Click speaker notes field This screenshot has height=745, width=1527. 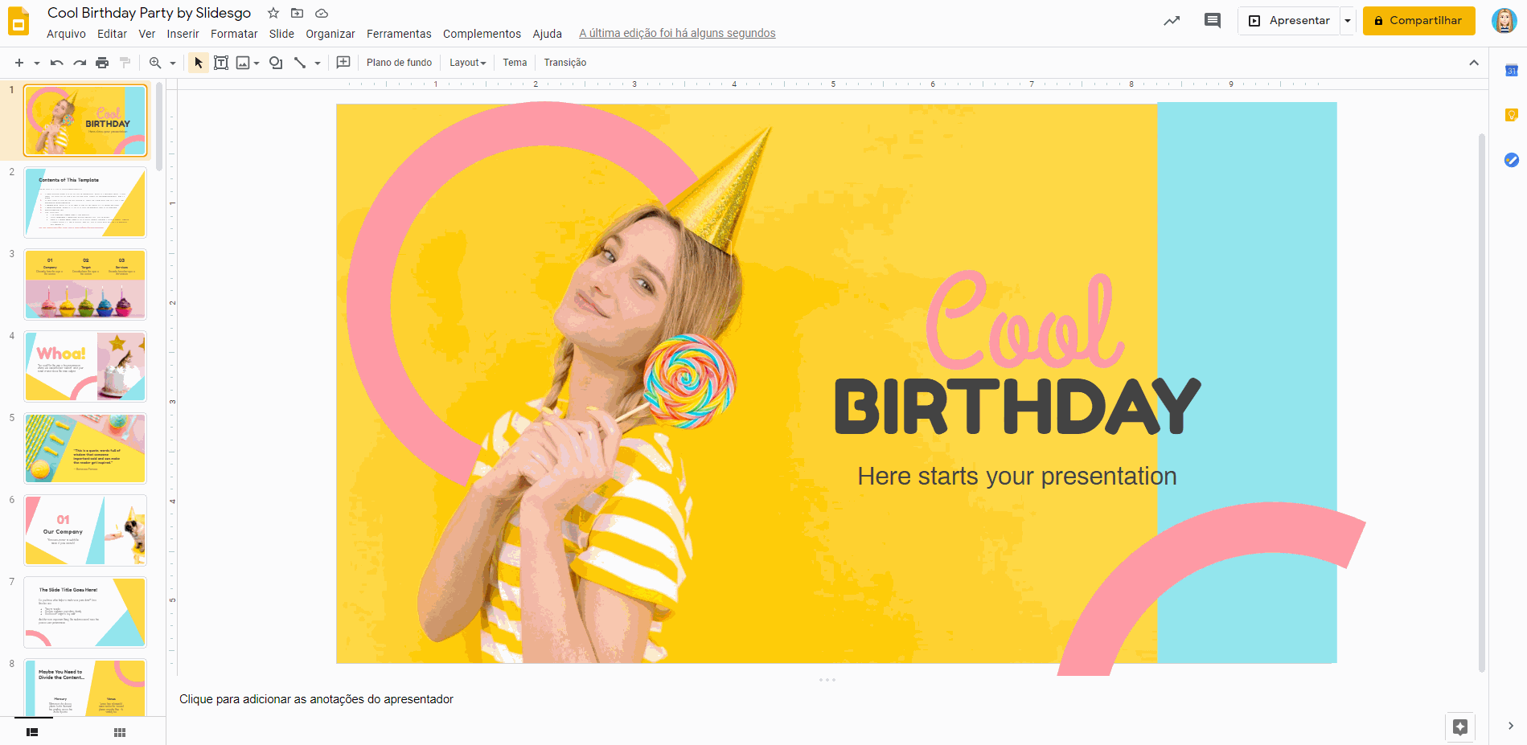pyautogui.click(x=828, y=699)
